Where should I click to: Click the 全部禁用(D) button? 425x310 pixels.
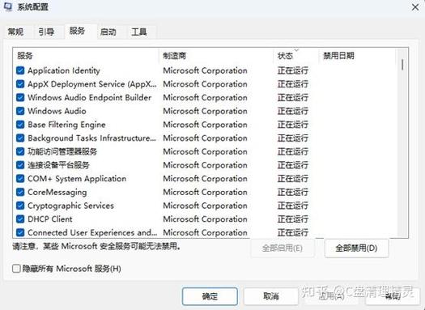[356, 248]
